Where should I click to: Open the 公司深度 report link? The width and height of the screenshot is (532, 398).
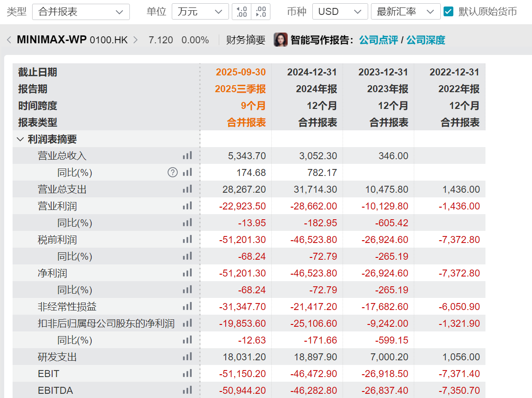[426, 40]
